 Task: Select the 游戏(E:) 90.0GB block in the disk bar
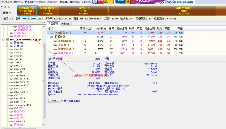pos(83,11)
